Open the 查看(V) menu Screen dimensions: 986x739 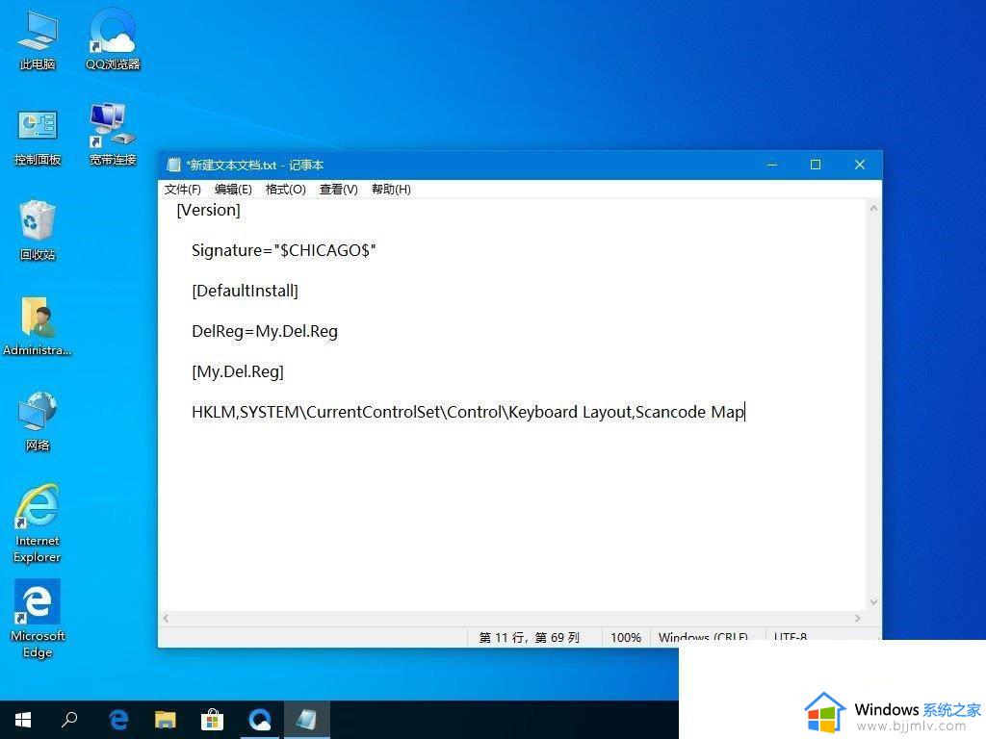pyautogui.click(x=338, y=190)
